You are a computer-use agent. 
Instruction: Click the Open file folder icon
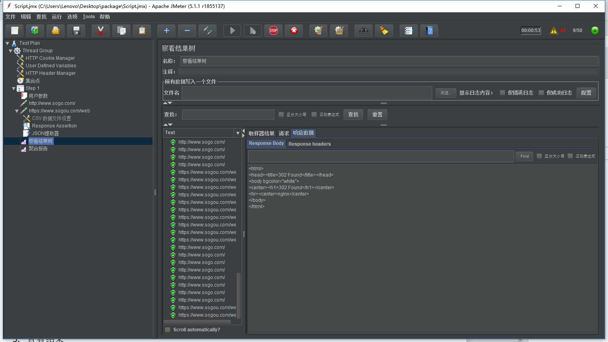tap(56, 30)
